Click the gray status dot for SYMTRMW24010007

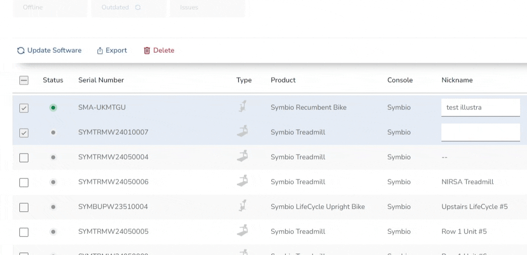[x=53, y=133]
